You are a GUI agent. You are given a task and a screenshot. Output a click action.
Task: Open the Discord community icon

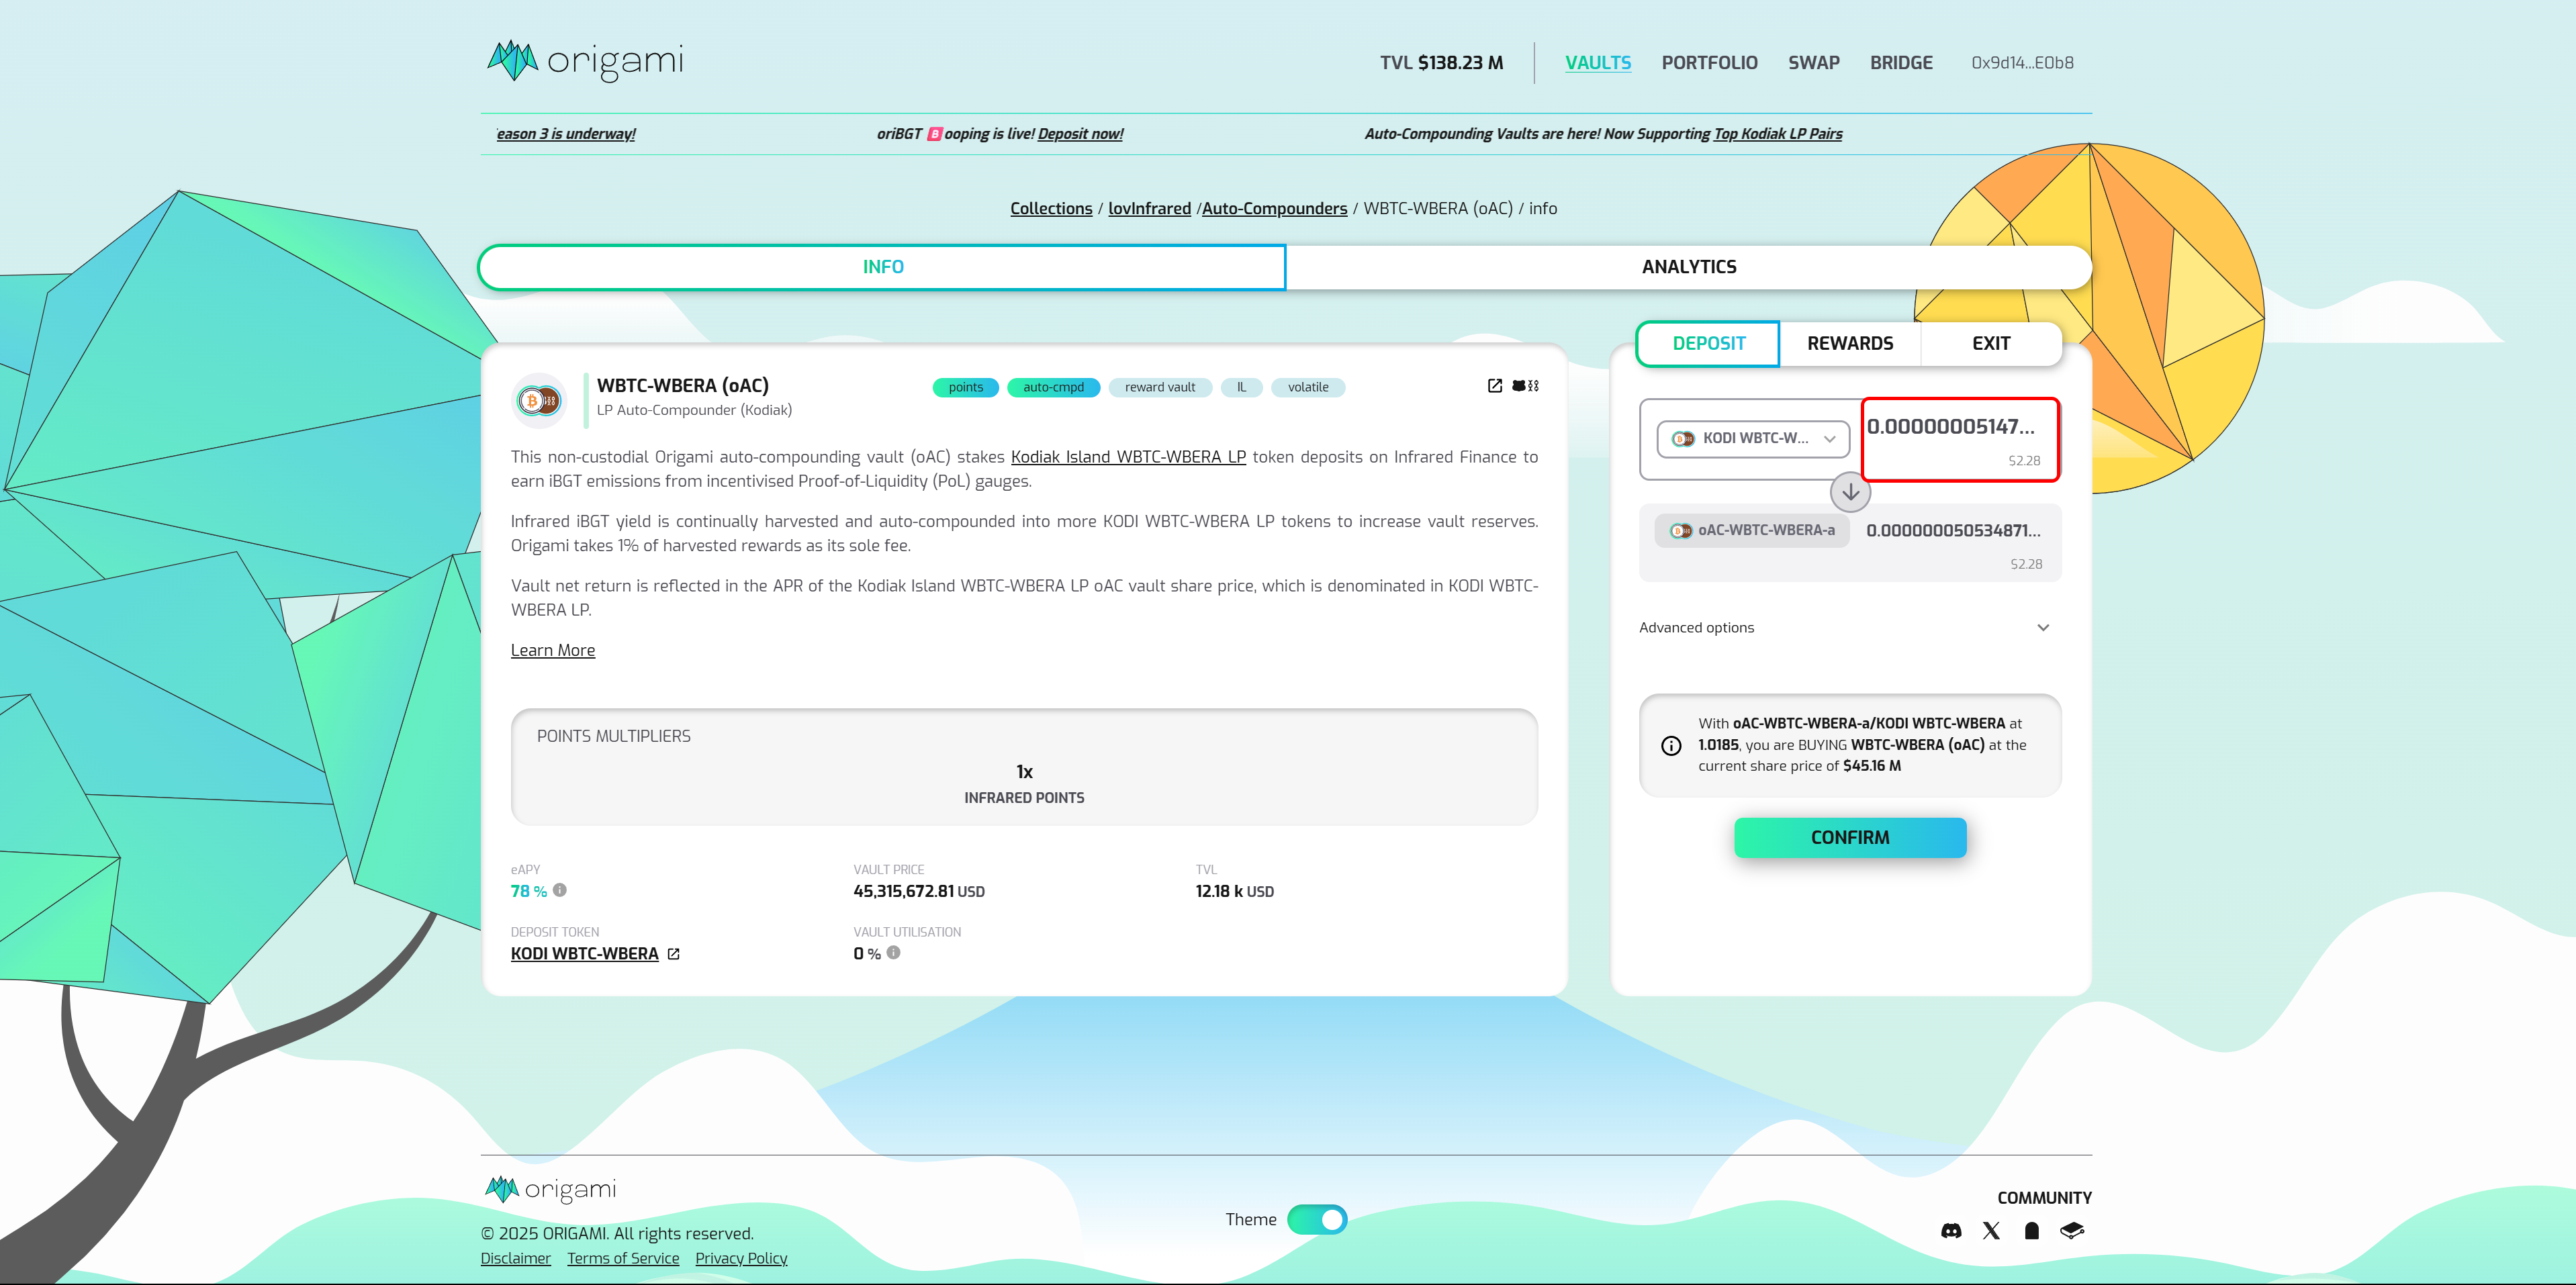pyautogui.click(x=1951, y=1231)
